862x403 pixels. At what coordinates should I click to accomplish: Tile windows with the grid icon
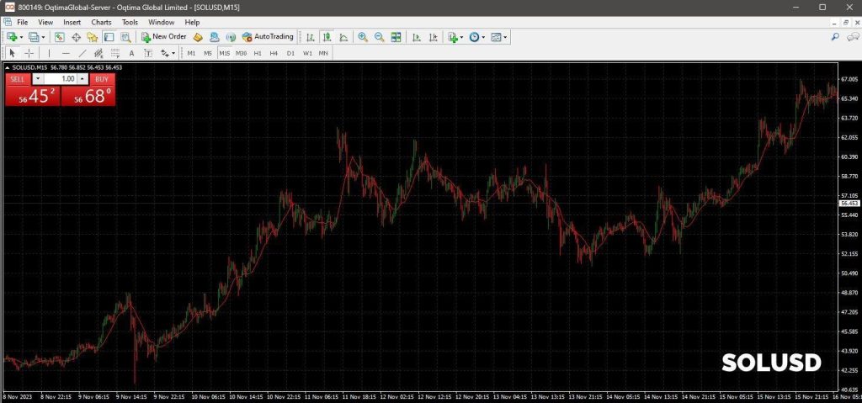click(x=396, y=37)
